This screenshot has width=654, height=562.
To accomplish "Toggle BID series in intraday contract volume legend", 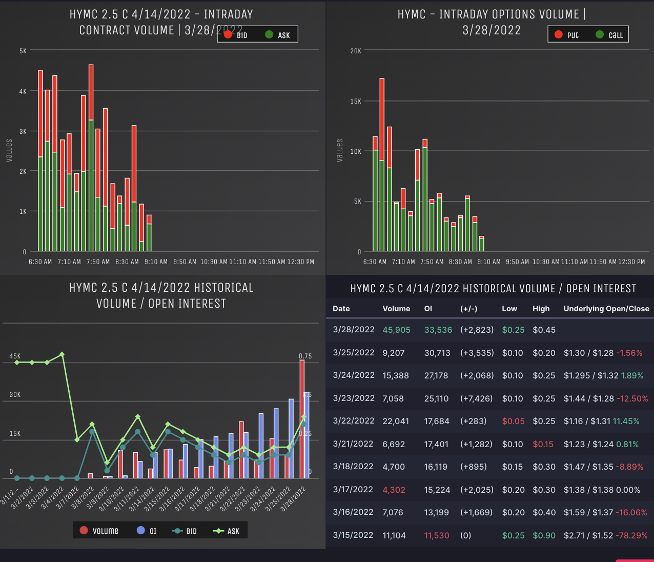I will pos(236,35).
